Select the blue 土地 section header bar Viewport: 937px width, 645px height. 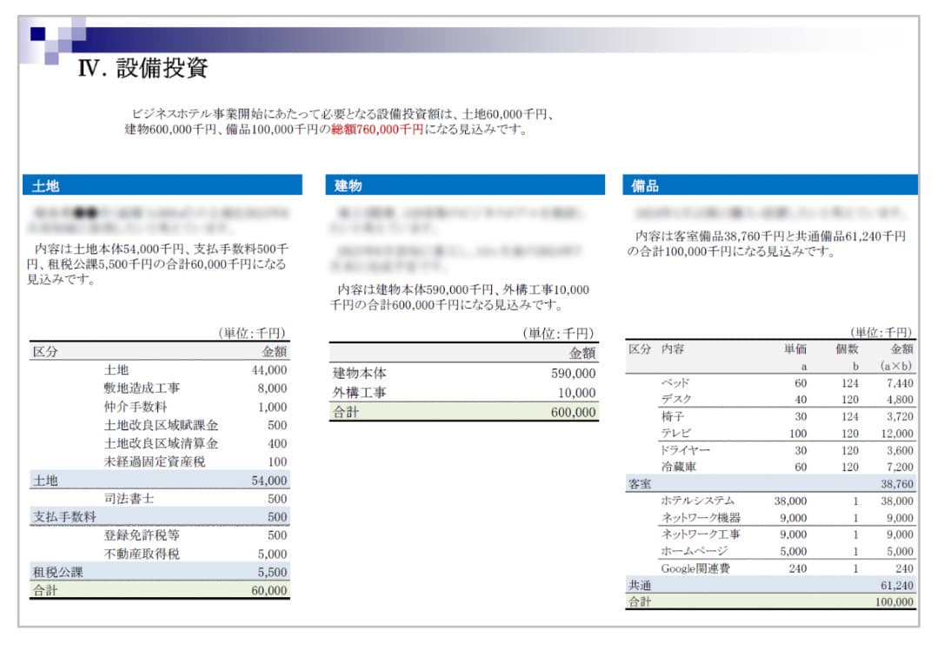point(162,185)
